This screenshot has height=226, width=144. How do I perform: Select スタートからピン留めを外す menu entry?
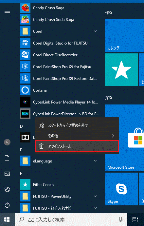coord(77,125)
